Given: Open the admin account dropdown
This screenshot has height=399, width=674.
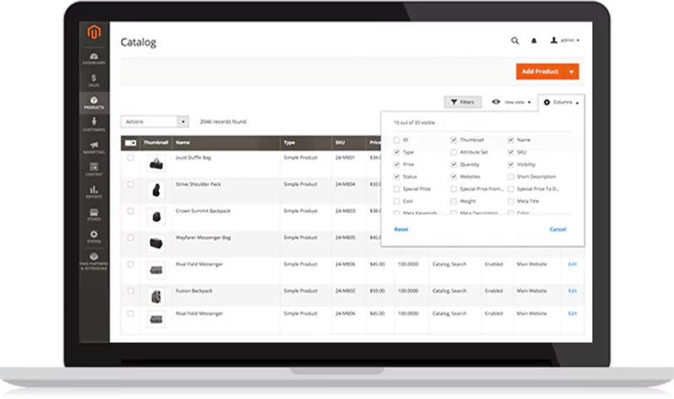Looking at the screenshot, I should coord(566,40).
